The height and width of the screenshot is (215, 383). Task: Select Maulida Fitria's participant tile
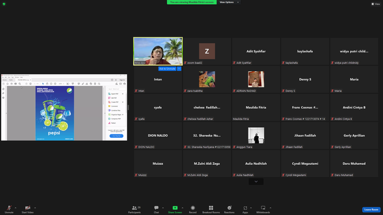256,107
